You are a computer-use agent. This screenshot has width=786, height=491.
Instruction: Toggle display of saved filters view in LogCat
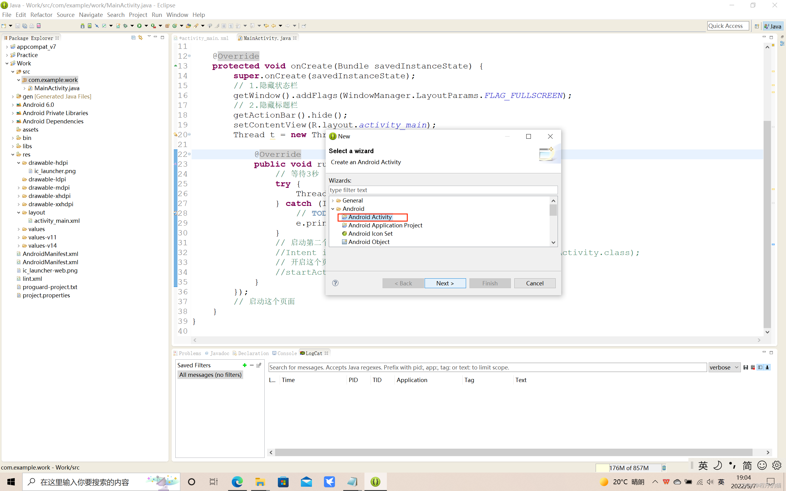pyautogui.click(x=760, y=367)
